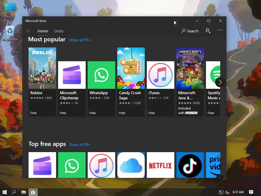Click the muted volume tray icon
The width and height of the screenshot is (261, 196).
(x=227, y=192)
